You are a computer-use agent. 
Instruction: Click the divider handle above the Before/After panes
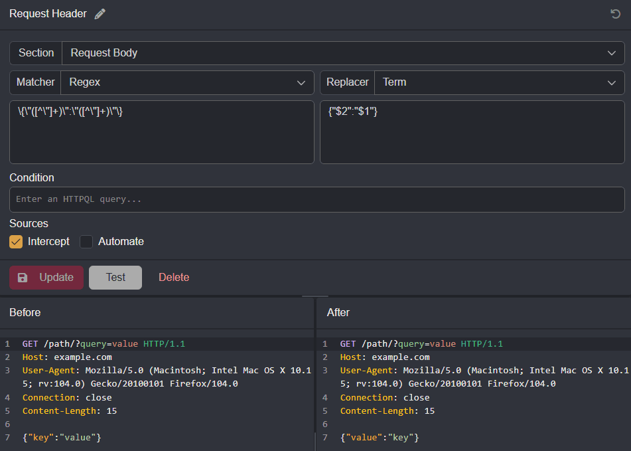(x=315, y=296)
